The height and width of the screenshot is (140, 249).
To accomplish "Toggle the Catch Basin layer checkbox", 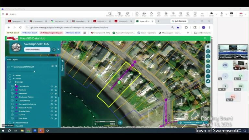I will 12,87.
